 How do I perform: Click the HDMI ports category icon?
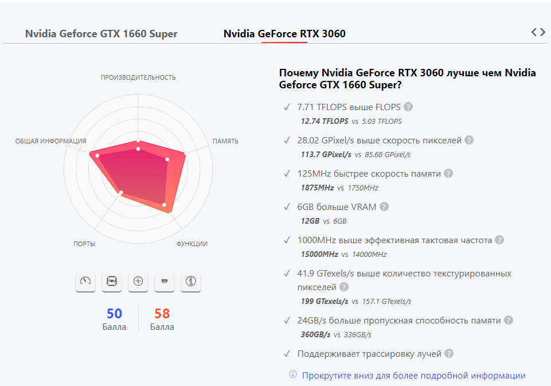click(165, 282)
